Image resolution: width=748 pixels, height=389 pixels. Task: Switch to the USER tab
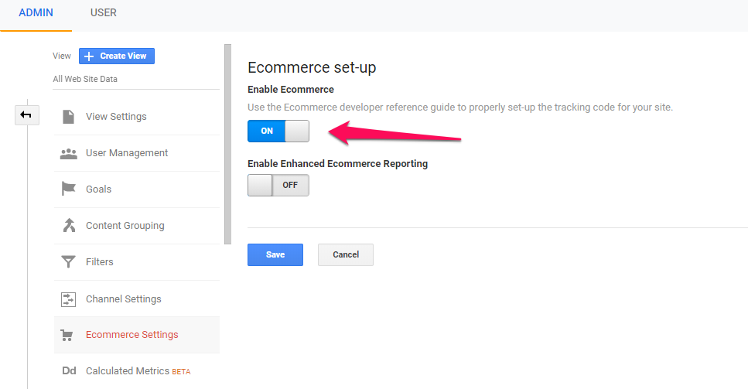pyautogui.click(x=104, y=12)
